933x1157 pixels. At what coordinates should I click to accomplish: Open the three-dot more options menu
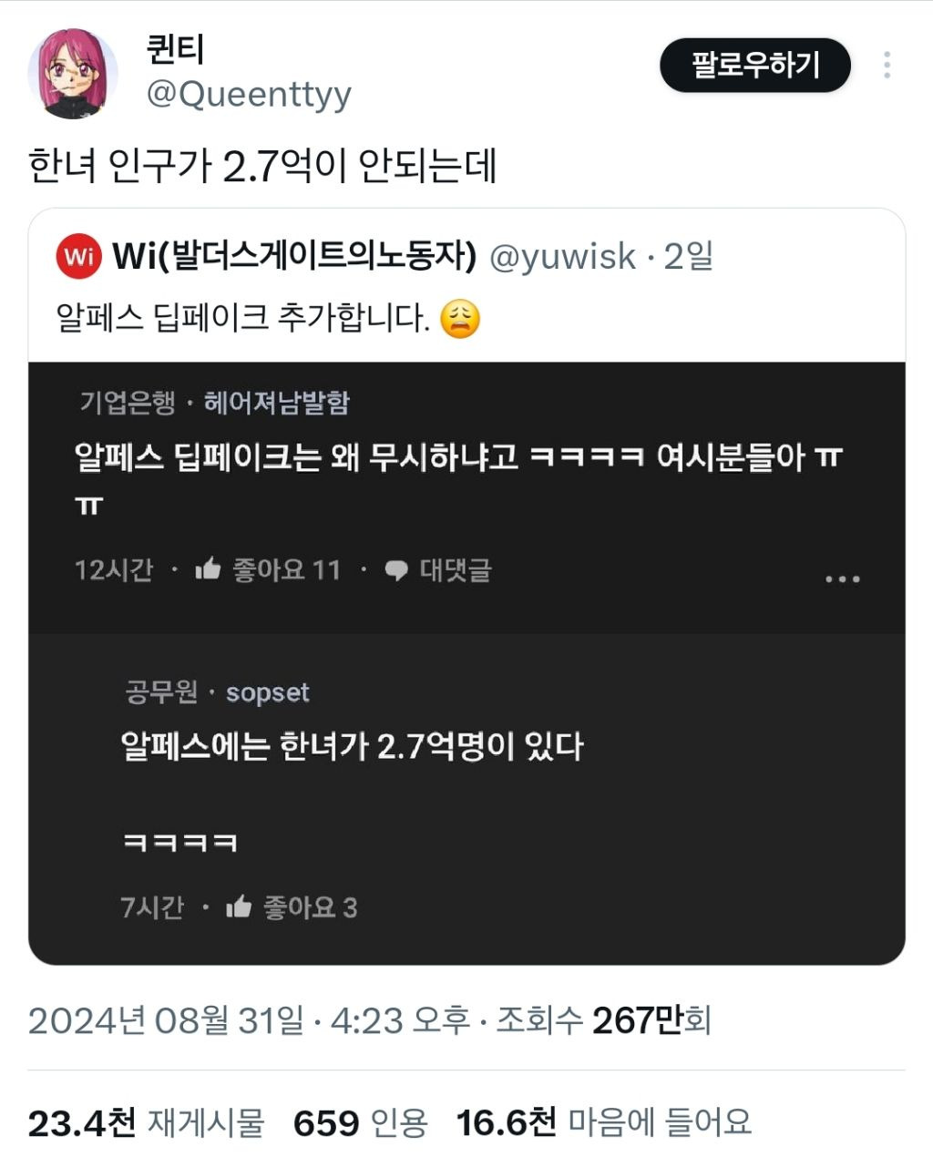(887, 65)
